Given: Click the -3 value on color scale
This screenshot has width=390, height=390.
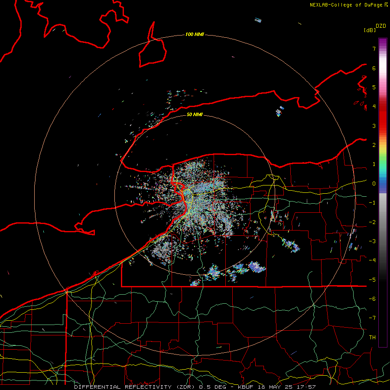Looking at the screenshot, I should point(372,241).
